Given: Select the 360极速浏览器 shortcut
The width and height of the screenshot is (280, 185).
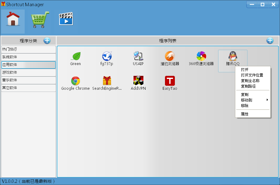Looking at the screenshot, I should (x=201, y=59).
